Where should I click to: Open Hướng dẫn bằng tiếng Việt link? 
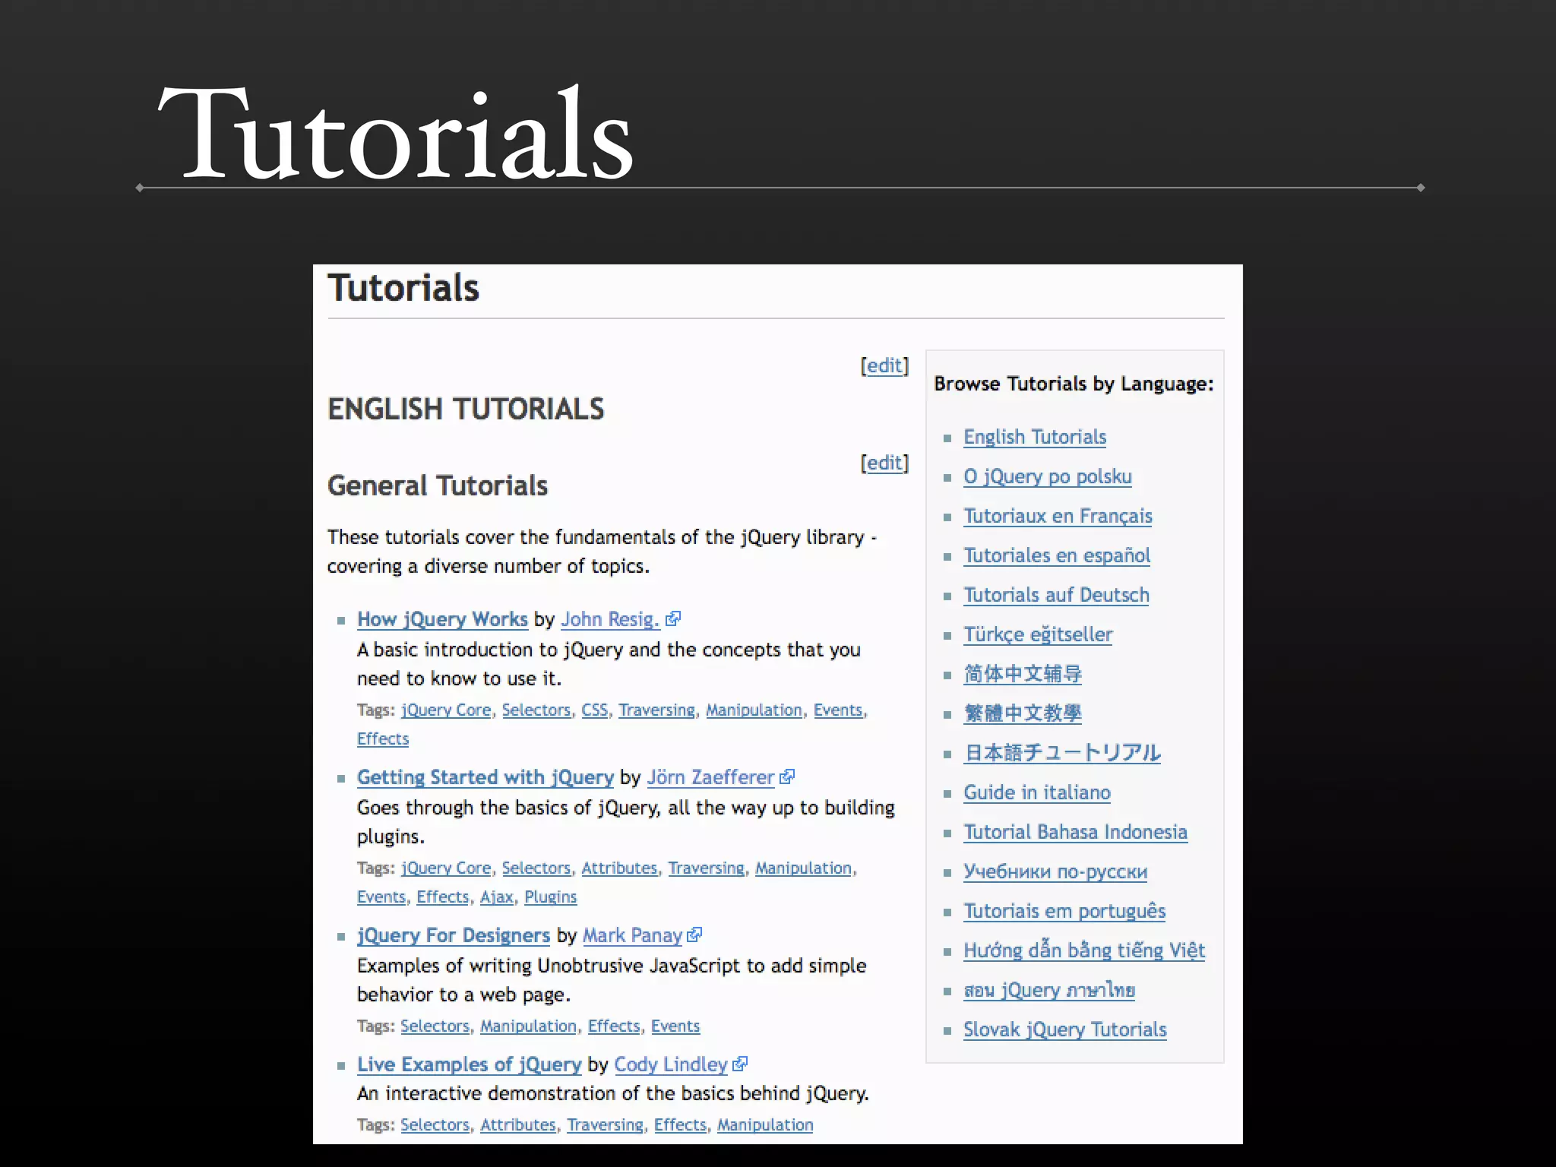point(1084,950)
